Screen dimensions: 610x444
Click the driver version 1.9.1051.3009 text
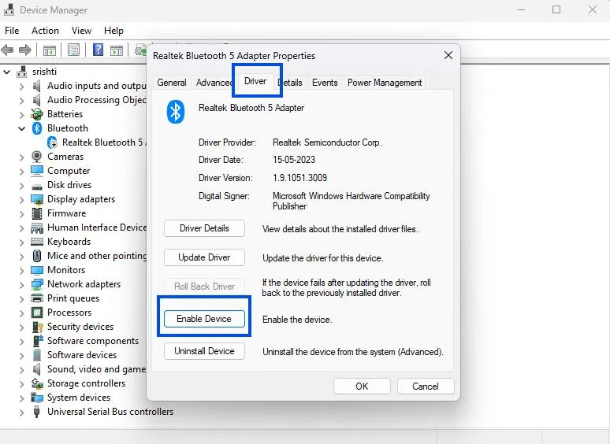coord(299,178)
